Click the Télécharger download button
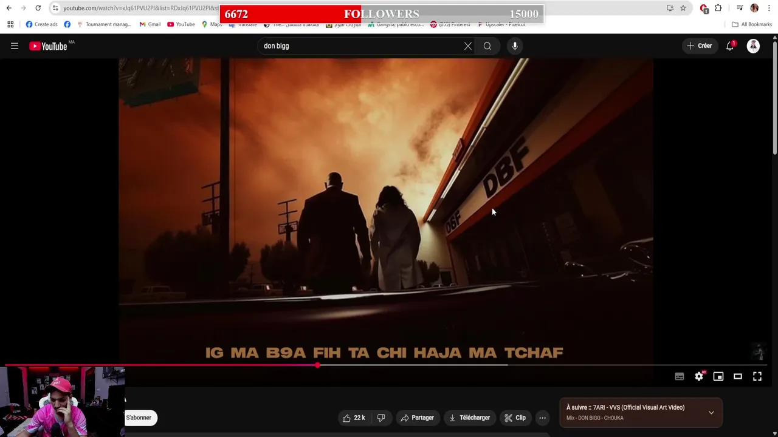 [x=469, y=418]
